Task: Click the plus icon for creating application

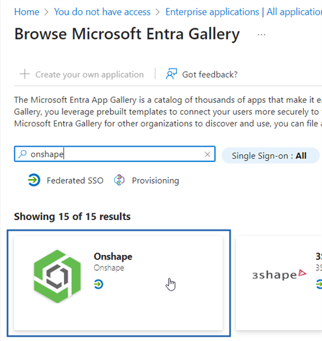Action: (x=25, y=74)
